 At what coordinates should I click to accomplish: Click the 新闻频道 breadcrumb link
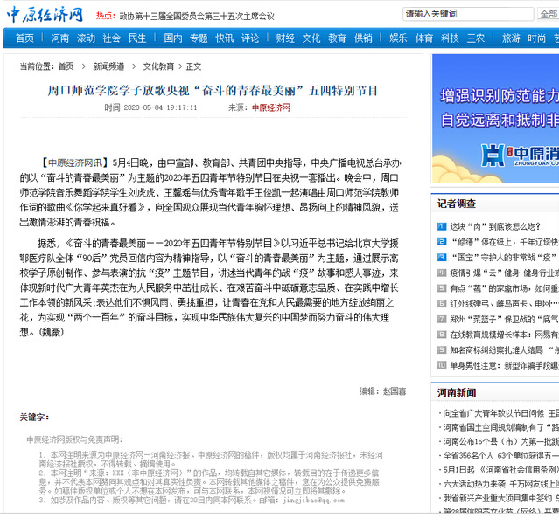tap(108, 66)
